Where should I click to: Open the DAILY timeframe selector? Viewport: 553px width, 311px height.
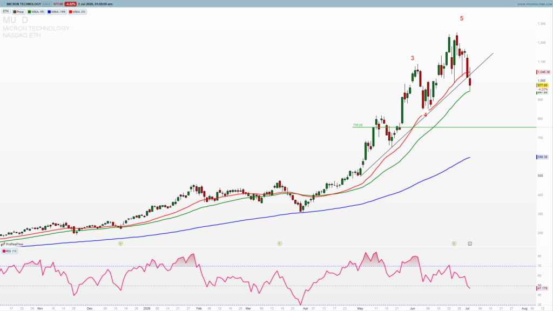click(x=46, y=4)
